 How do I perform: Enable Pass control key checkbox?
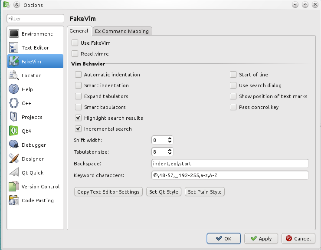233,107
